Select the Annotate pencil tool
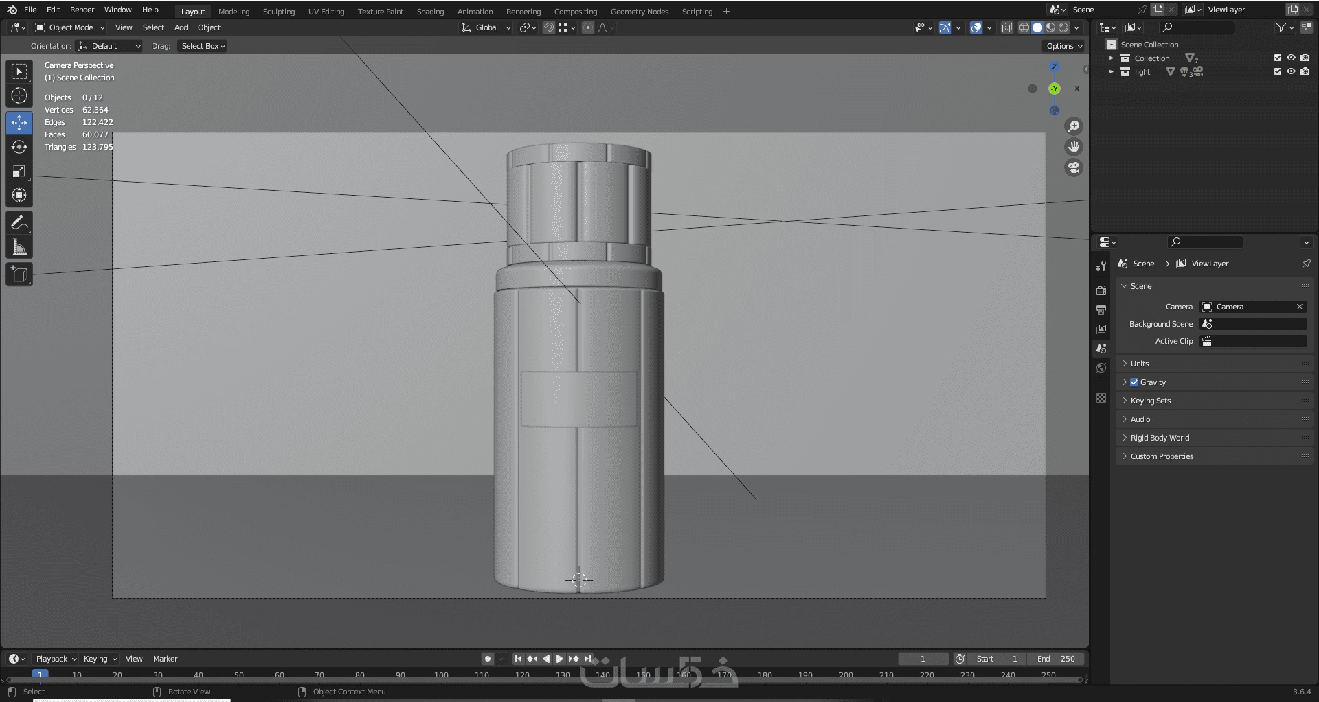The width and height of the screenshot is (1319, 702). pyautogui.click(x=19, y=222)
